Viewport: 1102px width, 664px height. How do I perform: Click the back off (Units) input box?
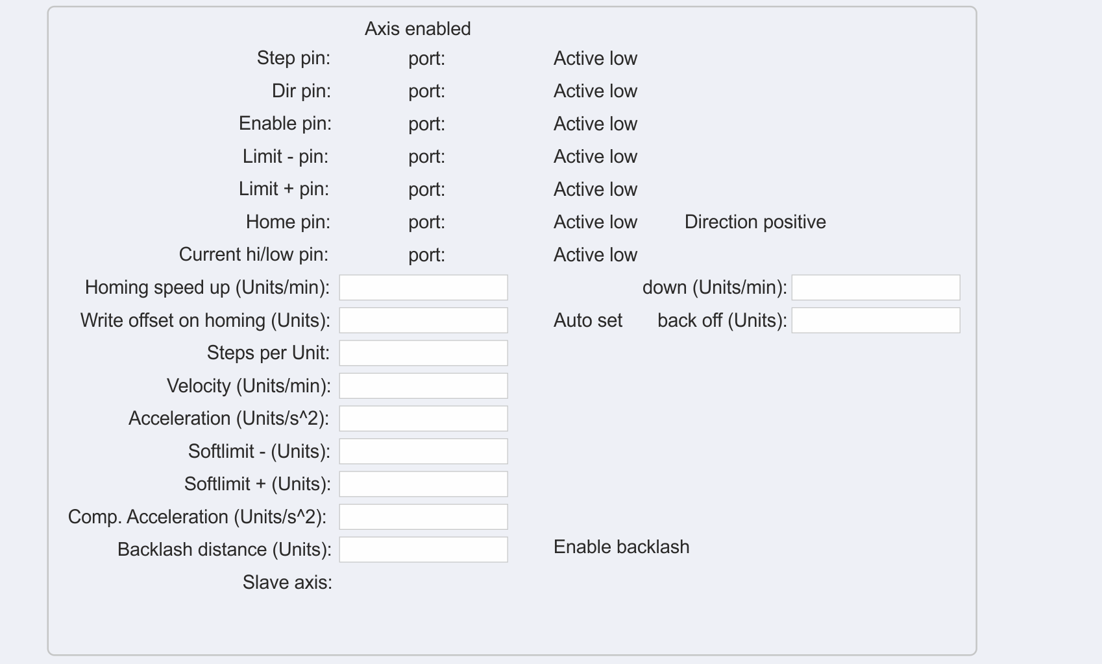pyautogui.click(x=875, y=320)
